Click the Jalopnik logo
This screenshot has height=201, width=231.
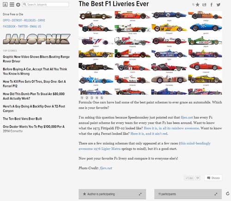point(36,39)
